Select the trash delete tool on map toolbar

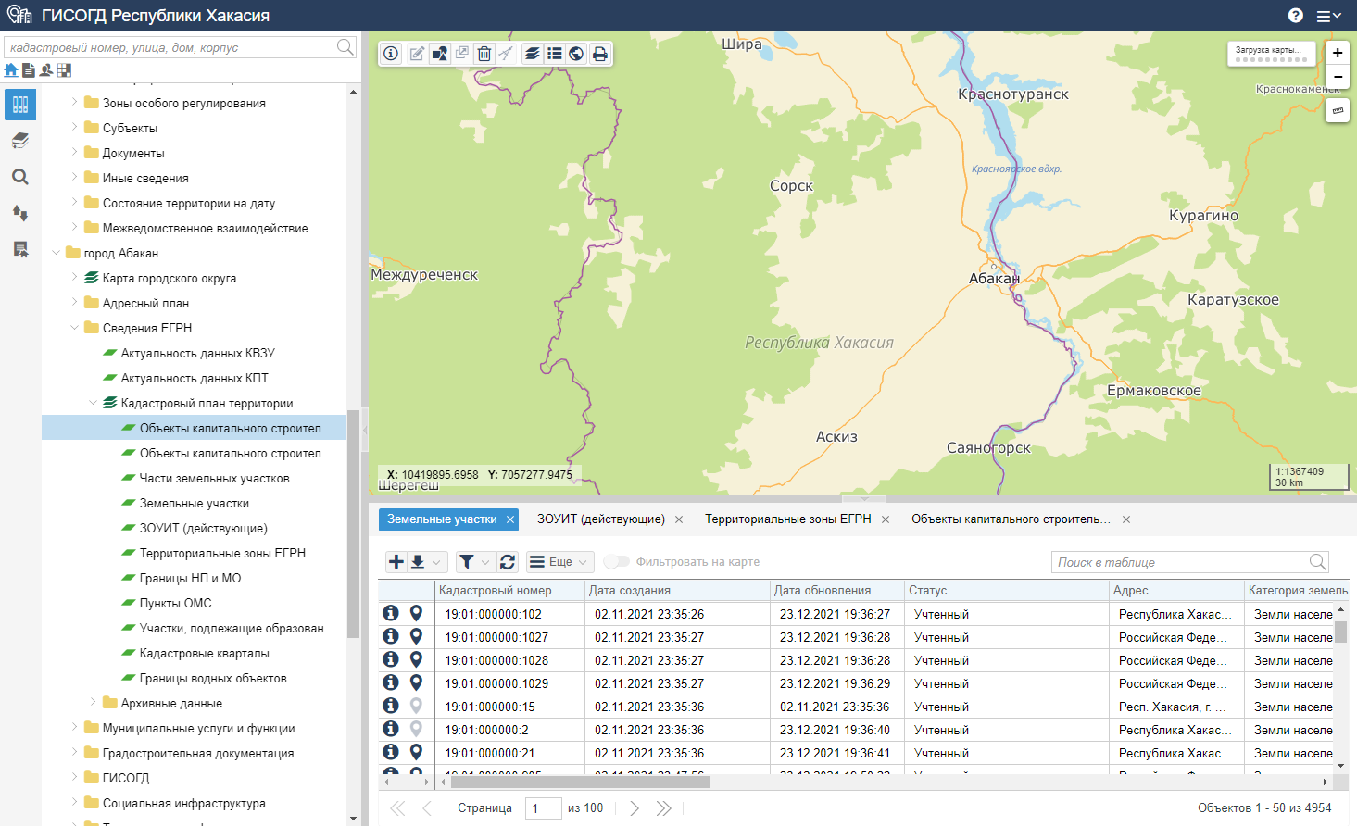[484, 54]
